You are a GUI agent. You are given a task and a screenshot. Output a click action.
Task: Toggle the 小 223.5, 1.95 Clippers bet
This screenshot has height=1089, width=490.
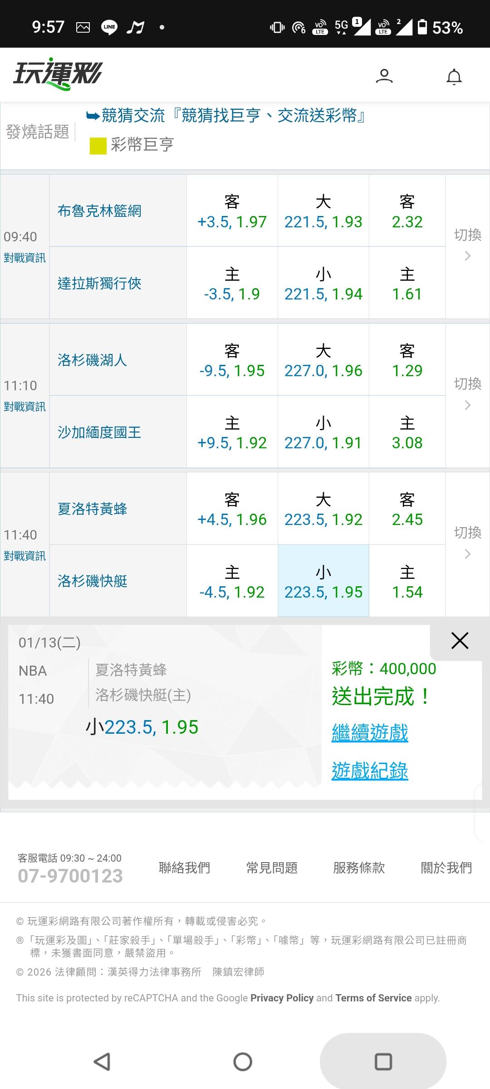323,581
